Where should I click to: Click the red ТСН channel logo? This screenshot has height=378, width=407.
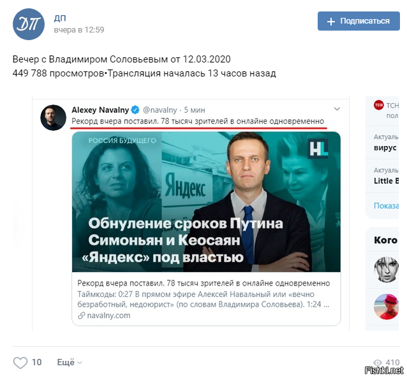(379, 105)
